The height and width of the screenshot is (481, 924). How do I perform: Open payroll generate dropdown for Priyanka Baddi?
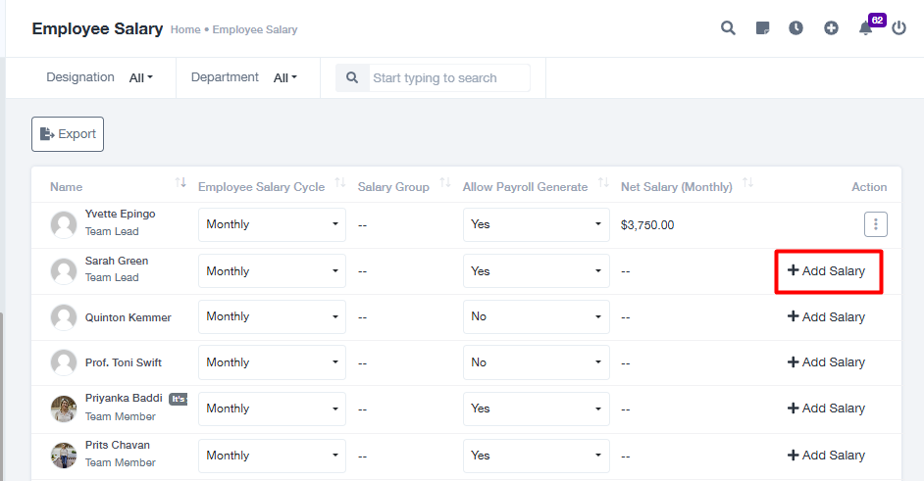tap(537, 409)
